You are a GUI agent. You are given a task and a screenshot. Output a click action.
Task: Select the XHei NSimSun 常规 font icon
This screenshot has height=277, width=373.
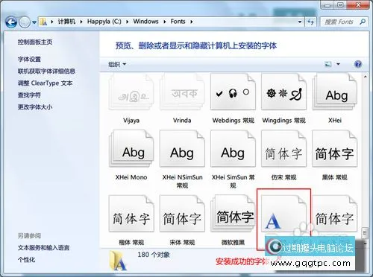click(182, 149)
